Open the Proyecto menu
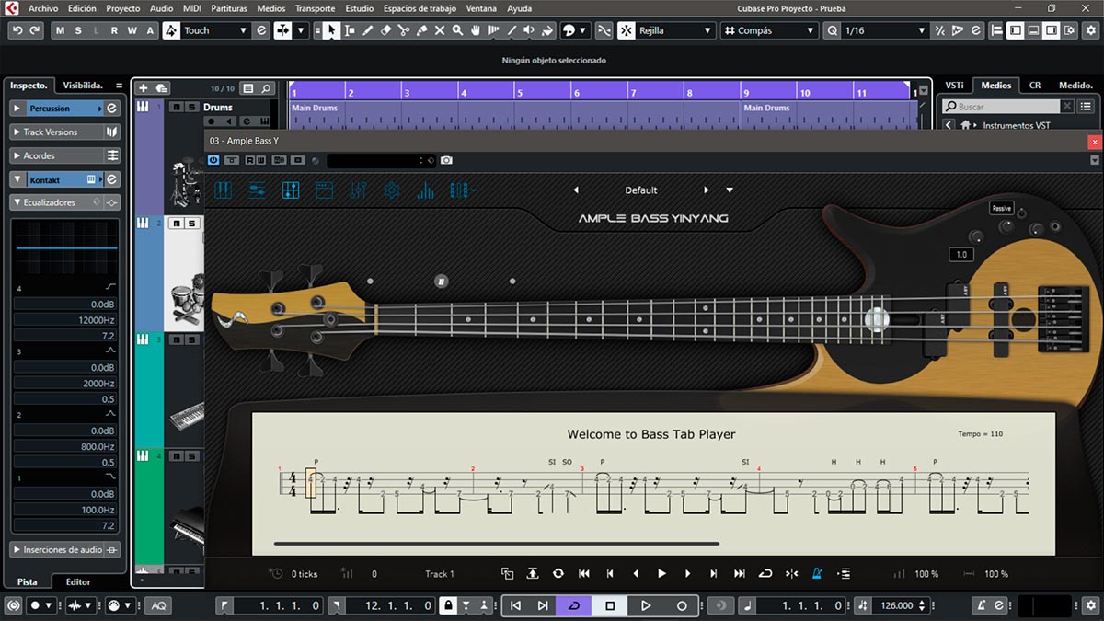Image resolution: width=1104 pixels, height=621 pixels. pos(123,8)
